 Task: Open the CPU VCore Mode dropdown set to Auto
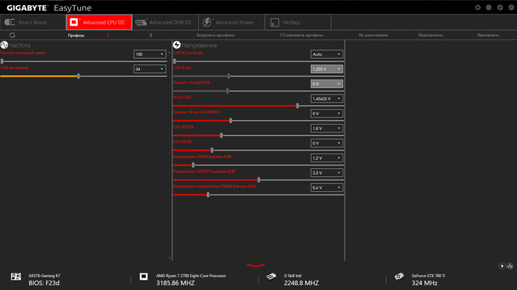coord(327,54)
